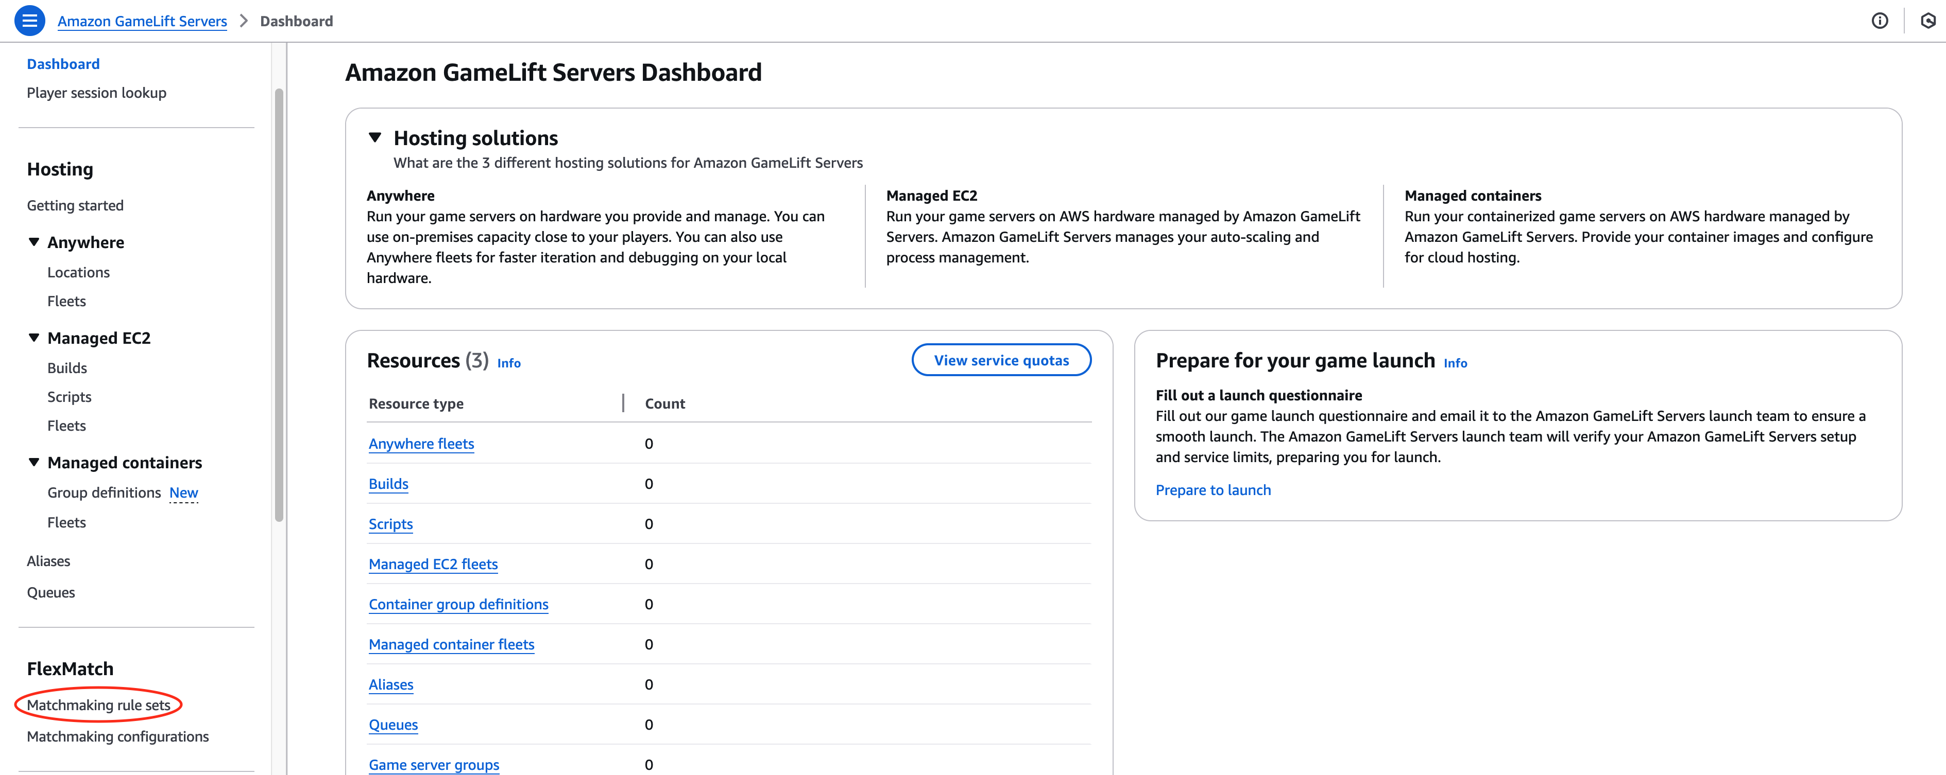This screenshot has width=1946, height=775.
Task: Collapse the Hosting solutions section
Action: click(x=374, y=137)
